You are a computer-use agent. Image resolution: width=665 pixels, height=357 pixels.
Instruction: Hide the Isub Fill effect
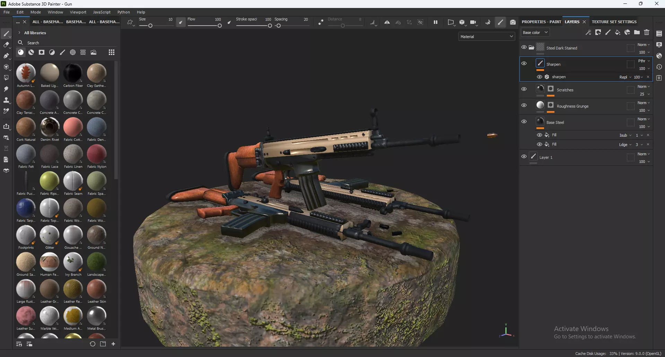[x=540, y=135]
